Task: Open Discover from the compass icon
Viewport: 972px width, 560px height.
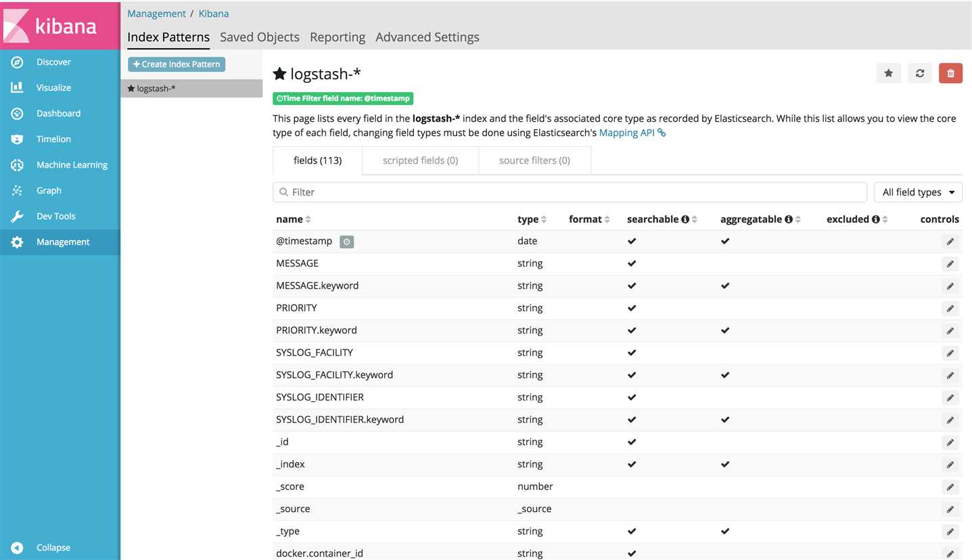Action: click(x=17, y=62)
